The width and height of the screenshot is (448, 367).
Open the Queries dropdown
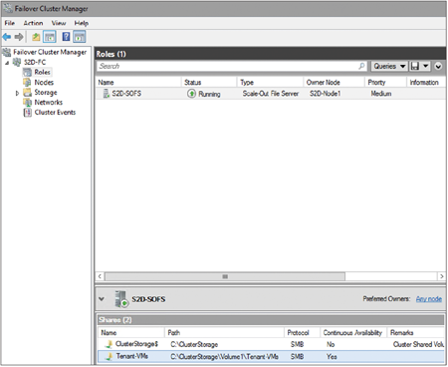(389, 66)
